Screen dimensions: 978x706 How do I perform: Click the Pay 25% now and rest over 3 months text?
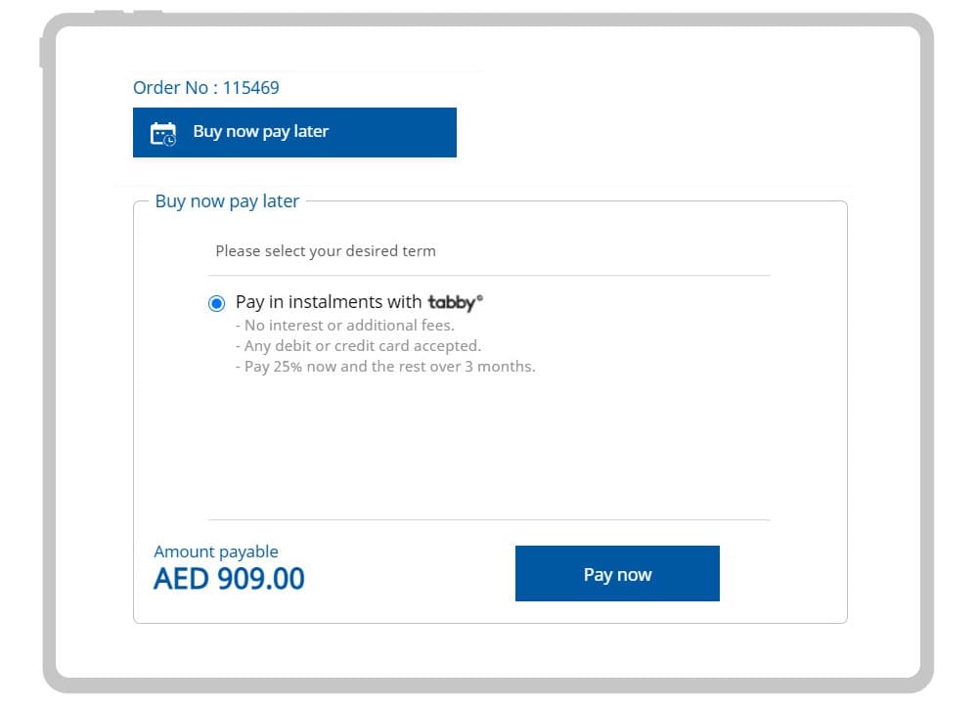click(x=387, y=366)
